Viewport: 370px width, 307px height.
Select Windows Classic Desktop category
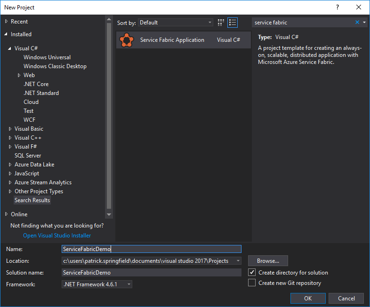tap(55, 66)
